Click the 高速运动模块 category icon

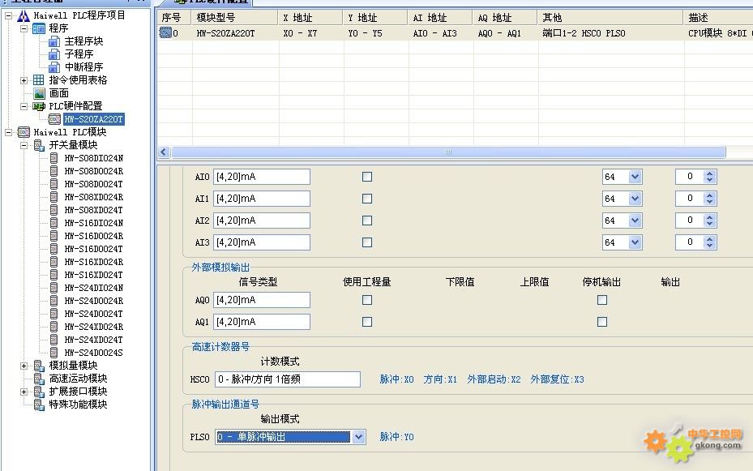(39, 379)
